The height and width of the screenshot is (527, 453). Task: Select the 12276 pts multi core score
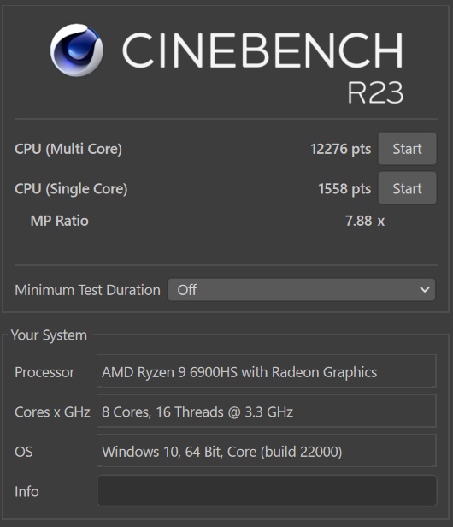tap(340, 149)
